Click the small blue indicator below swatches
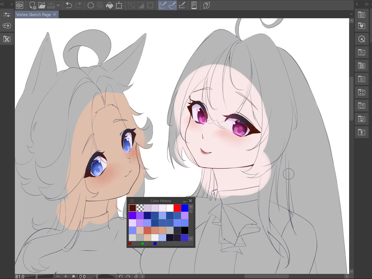372x279 pixels. click(x=155, y=244)
